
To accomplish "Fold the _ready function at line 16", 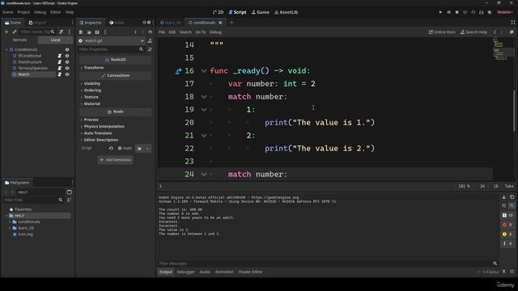I will point(204,71).
